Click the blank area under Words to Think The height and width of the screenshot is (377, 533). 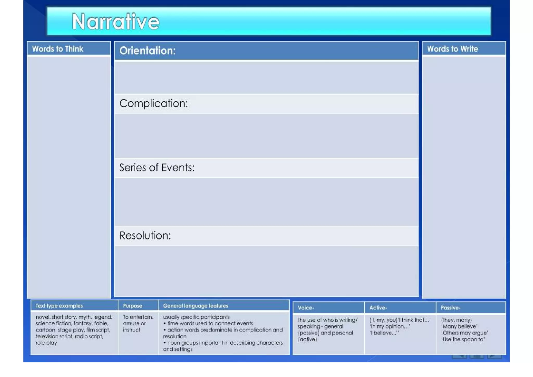tap(69, 177)
